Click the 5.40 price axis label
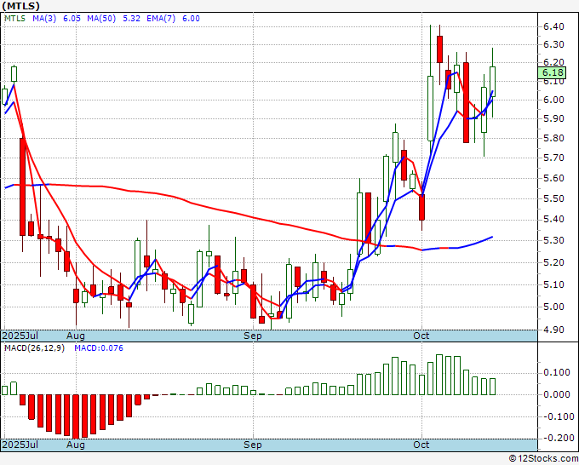 pyautogui.click(x=553, y=220)
